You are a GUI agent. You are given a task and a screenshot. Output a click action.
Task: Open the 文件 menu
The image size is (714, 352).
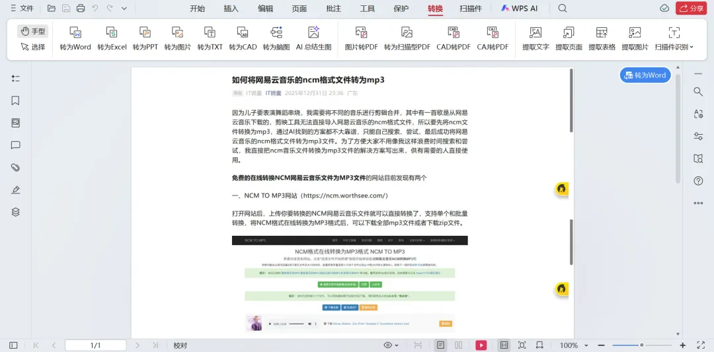pyautogui.click(x=22, y=8)
